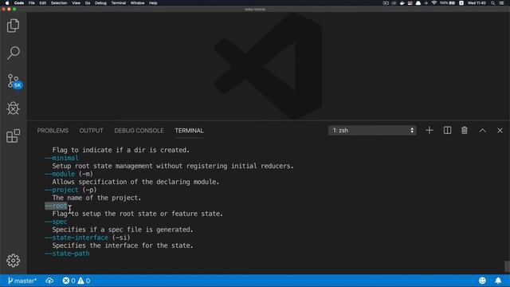Click 'Flag to indicate if a dir is created.' line

120,150
